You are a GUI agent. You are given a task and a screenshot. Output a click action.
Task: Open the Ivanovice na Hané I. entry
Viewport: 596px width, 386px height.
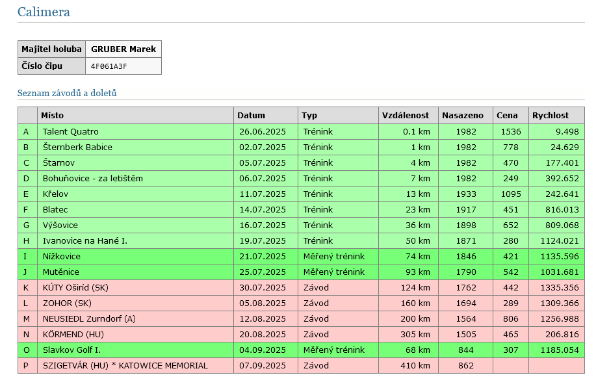coord(84,241)
